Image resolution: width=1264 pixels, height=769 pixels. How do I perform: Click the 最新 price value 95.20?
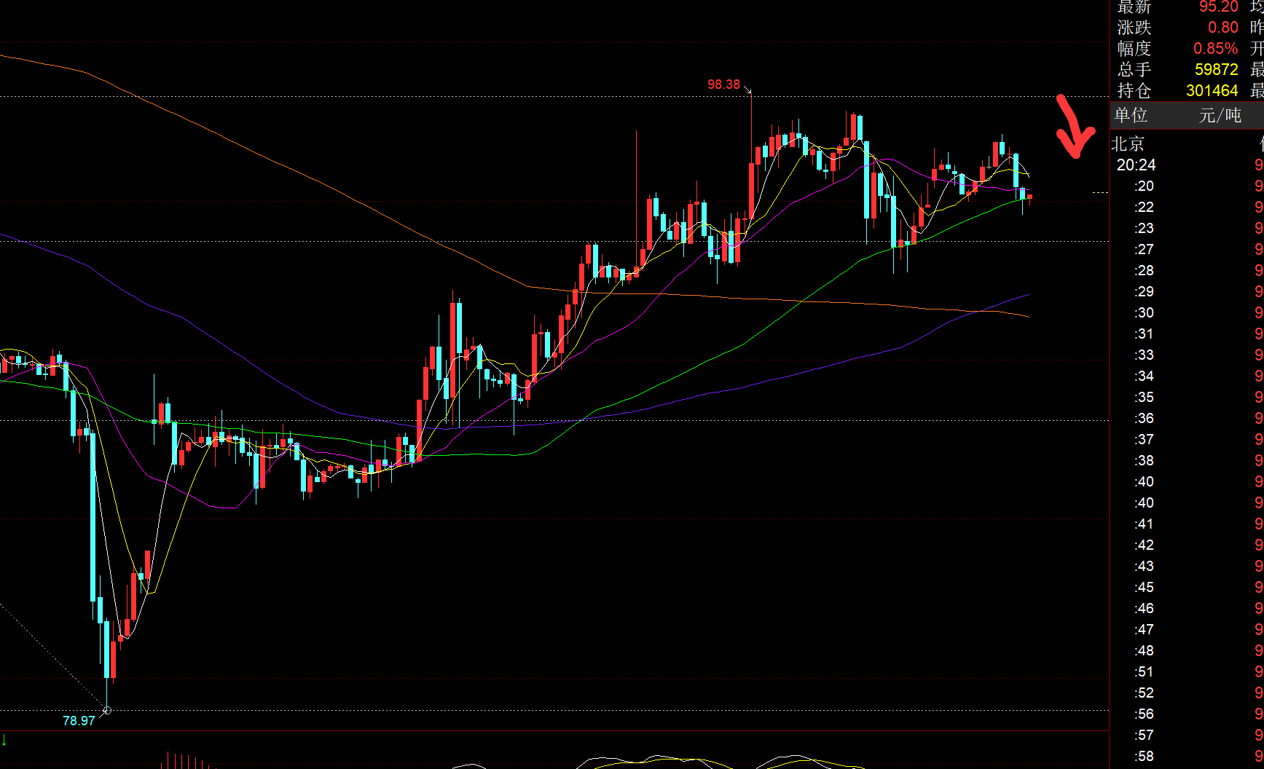(1218, 7)
